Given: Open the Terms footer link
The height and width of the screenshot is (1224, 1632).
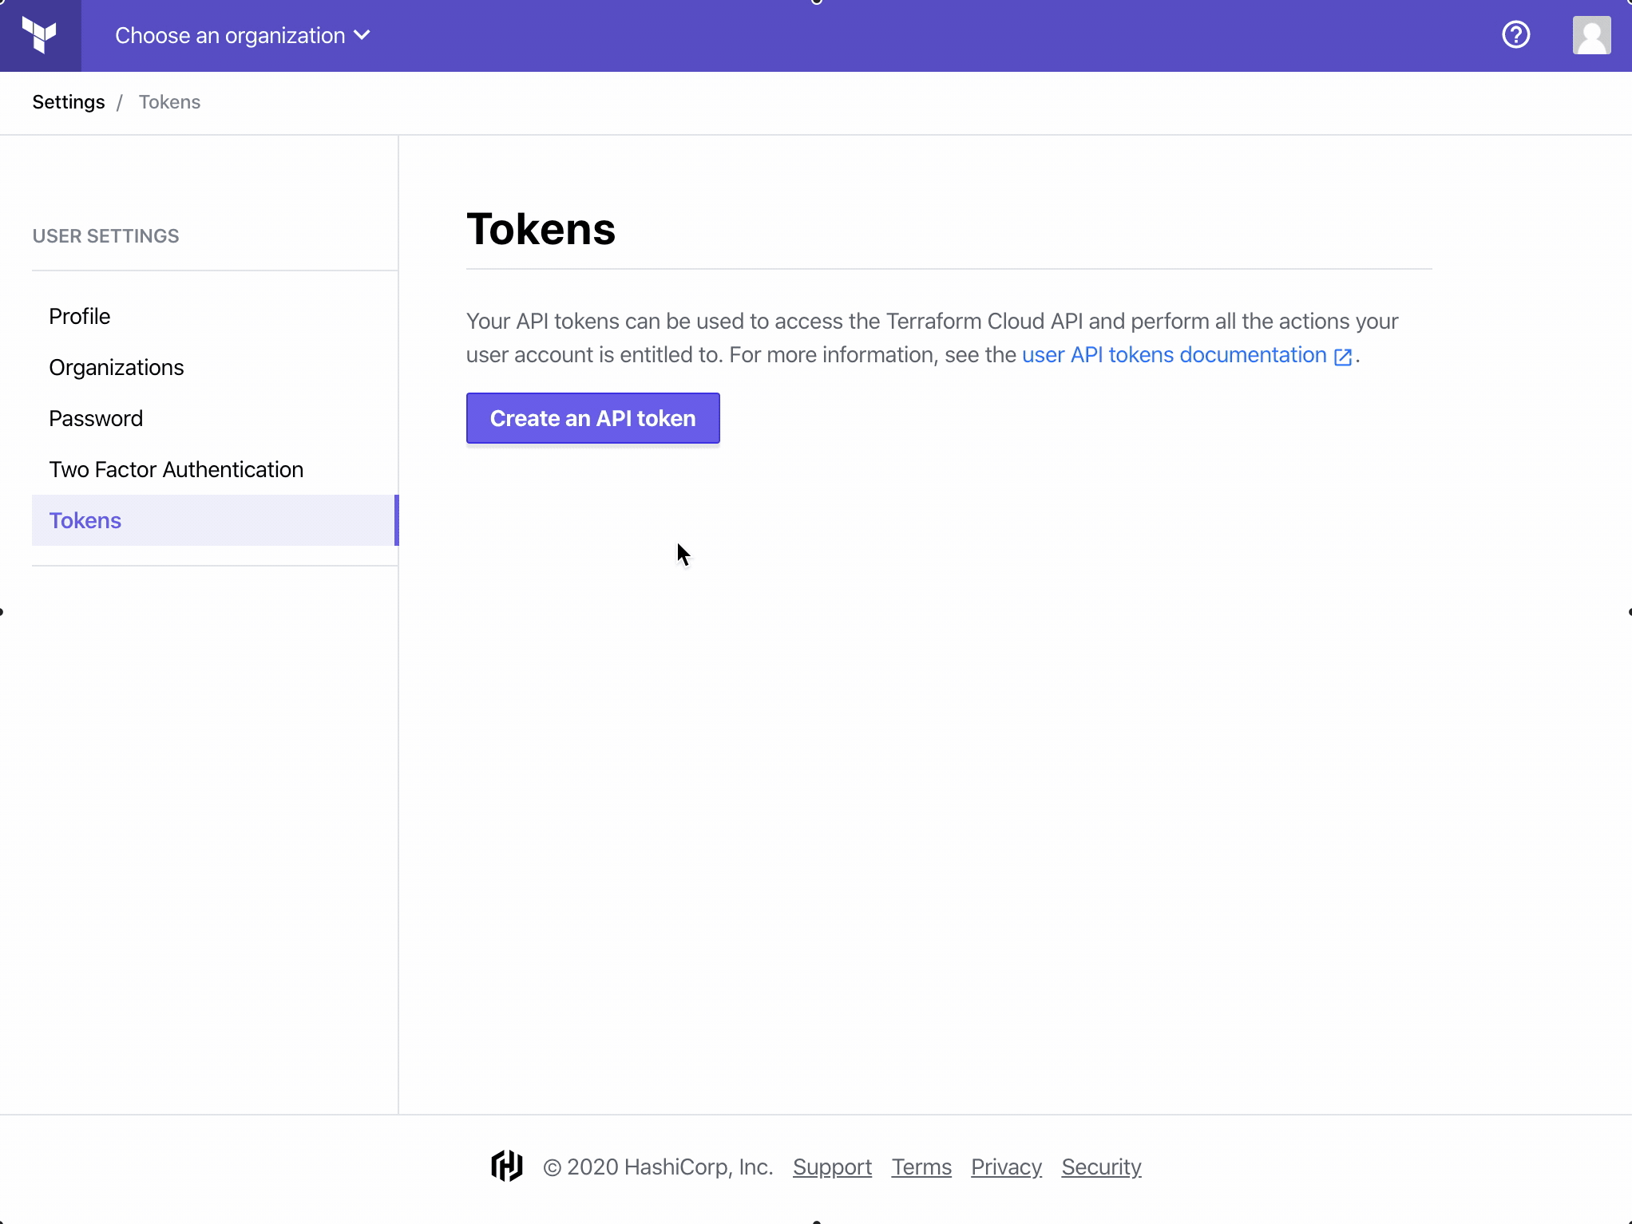Looking at the screenshot, I should click(x=921, y=1167).
